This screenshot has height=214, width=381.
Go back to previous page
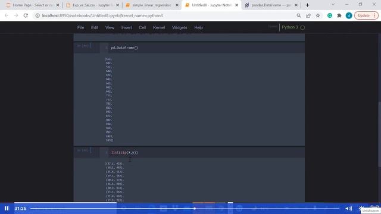click(x=7, y=15)
